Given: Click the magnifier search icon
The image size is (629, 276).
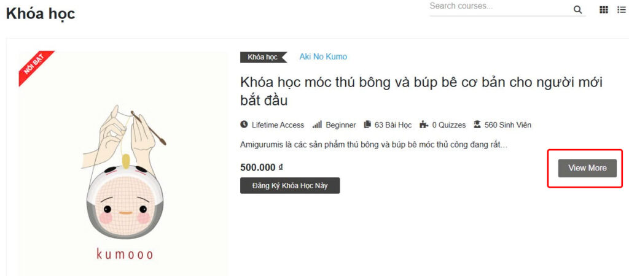Looking at the screenshot, I should pyautogui.click(x=577, y=10).
